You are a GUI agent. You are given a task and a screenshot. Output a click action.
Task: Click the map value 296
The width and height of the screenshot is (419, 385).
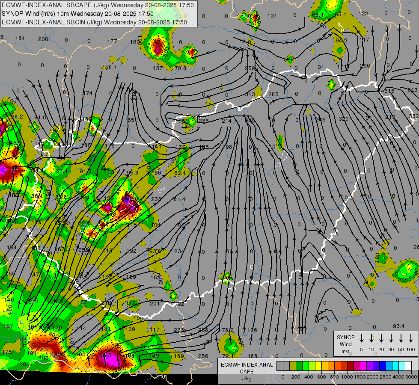click(365, 66)
